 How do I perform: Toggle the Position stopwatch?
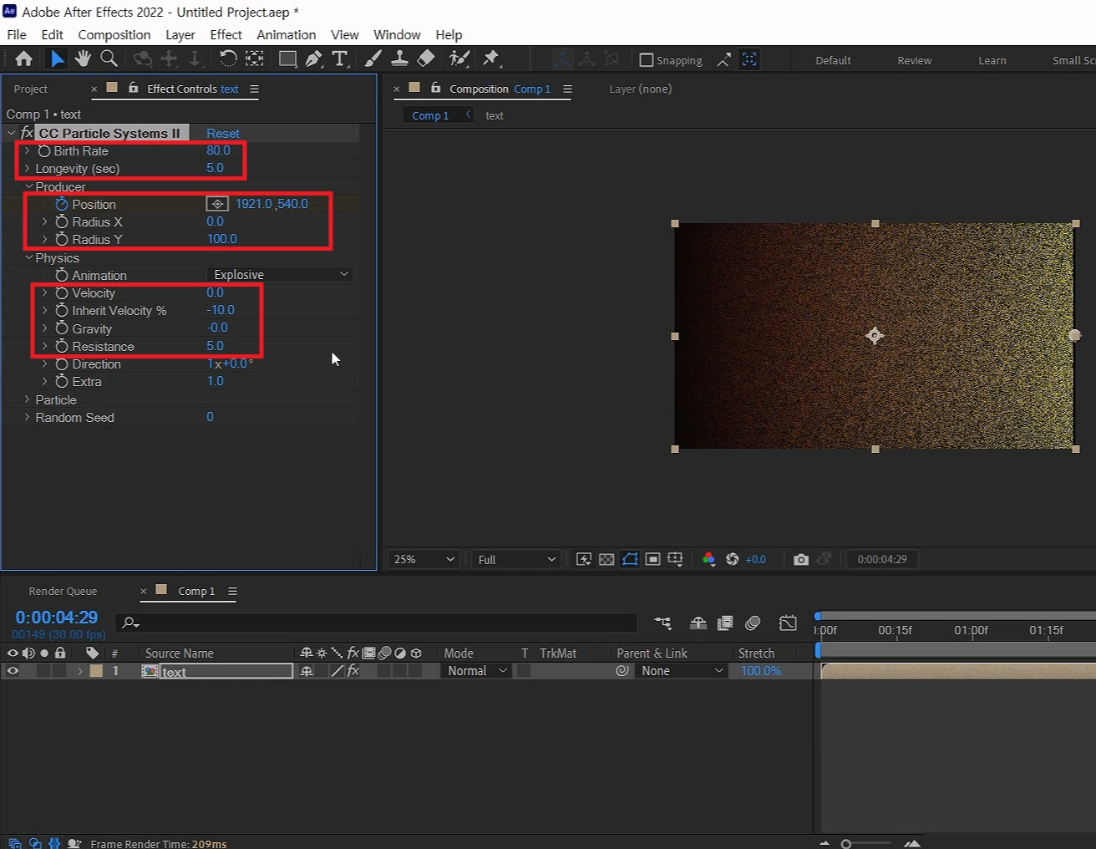(62, 204)
